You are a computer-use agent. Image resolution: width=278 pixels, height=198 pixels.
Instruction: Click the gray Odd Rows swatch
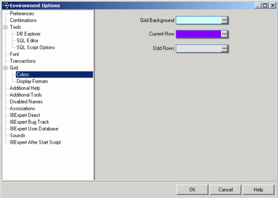tap(199, 48)
